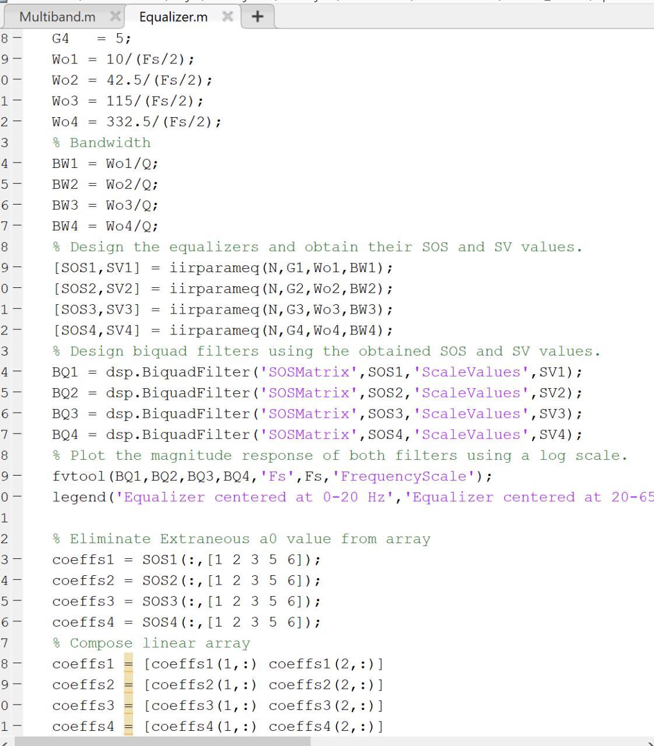Viewport: 654px width, 746px height.
Task: Toggle breakpoint on the BW3 line
Action: (x=16, y=205)
